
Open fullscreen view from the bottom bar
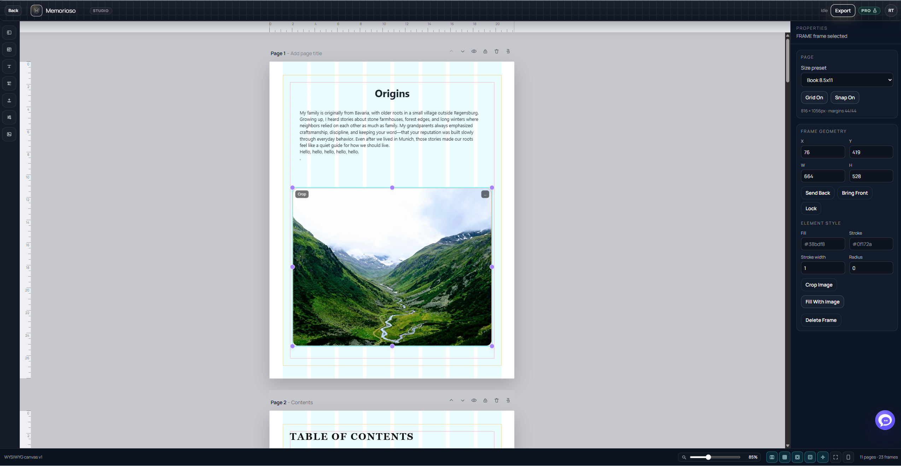pyautogui.click(x=835, y=457)
